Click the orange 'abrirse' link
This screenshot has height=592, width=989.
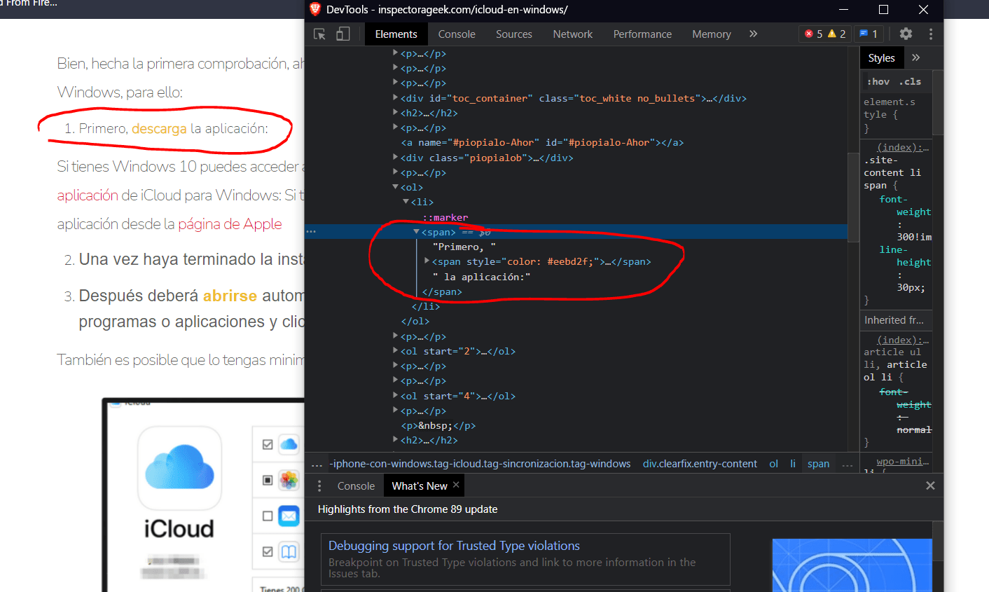[230, 296]
